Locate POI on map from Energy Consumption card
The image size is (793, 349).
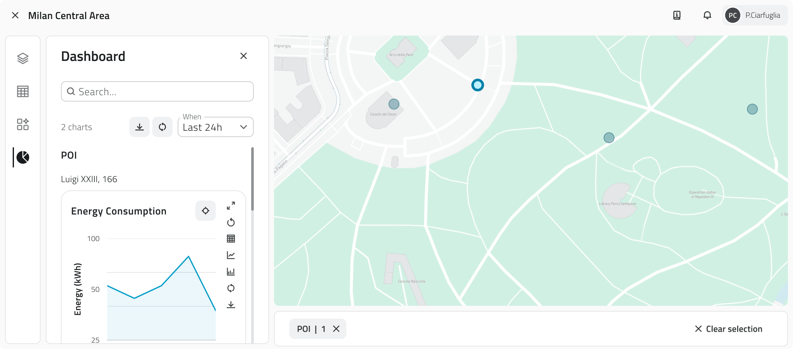point(206,211)
